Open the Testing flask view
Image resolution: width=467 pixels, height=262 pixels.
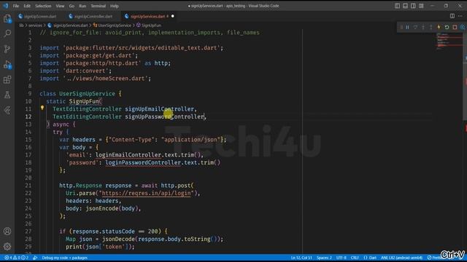tap(7, 95)
